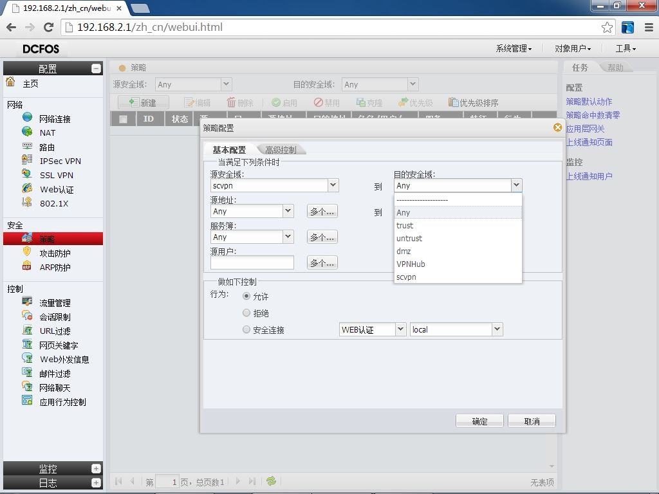Viewport: 659px width, 494px height.
Task: Click the green refresh icon in pagination bar
Action: [x=271, y=481]
